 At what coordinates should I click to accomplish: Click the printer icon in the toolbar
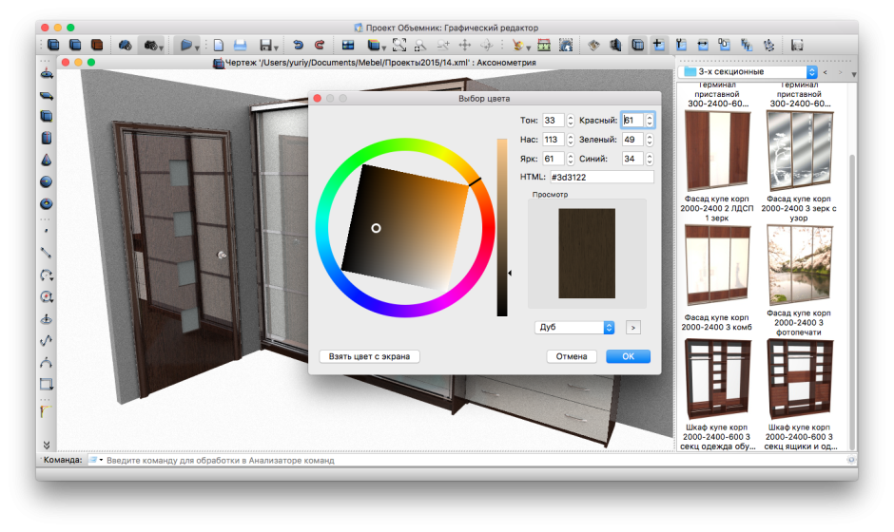click(241, 45)
